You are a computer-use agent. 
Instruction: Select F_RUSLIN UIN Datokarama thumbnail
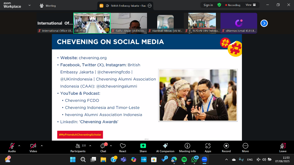click(x=202, y=23)
